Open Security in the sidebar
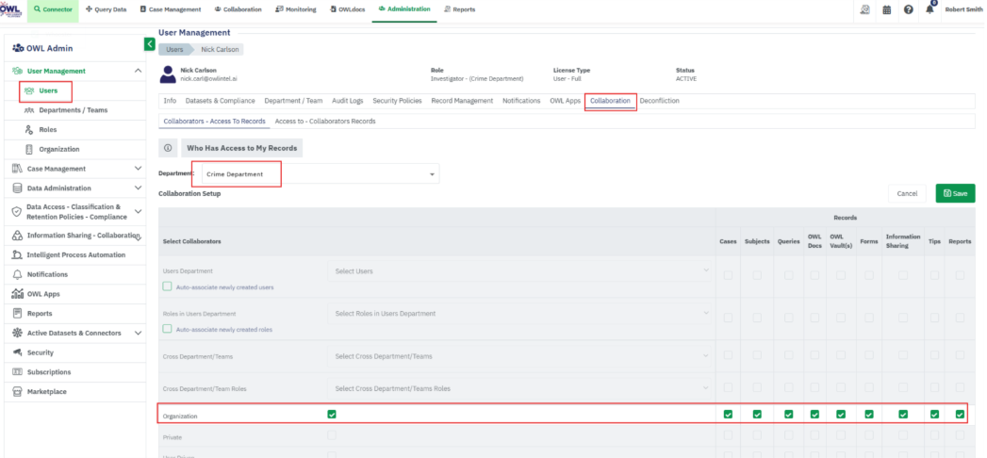The height and width of the screenshot is (458, 987). click(x=40, y=352)
